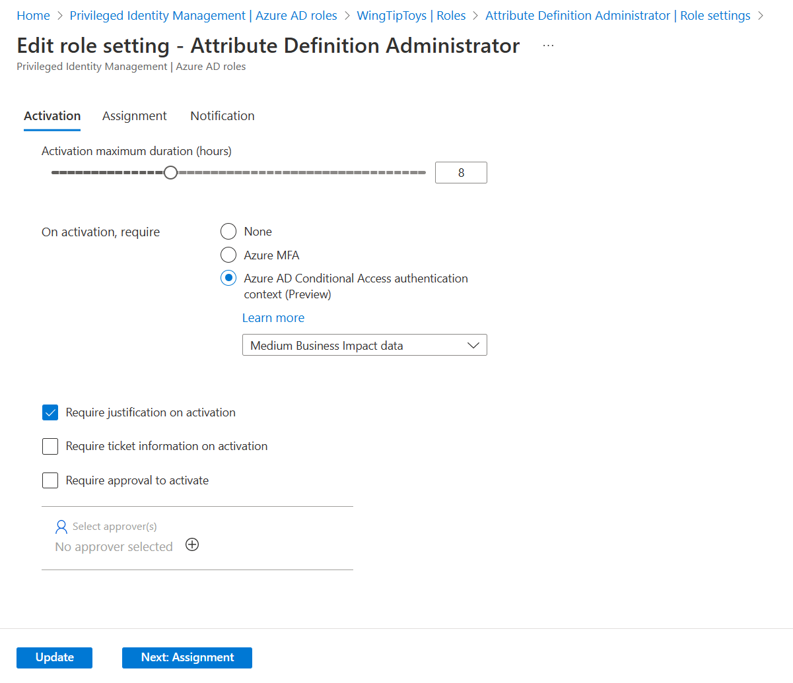
Task: Click the Update button
Action: pyautogui.click(x=55, y=658)
